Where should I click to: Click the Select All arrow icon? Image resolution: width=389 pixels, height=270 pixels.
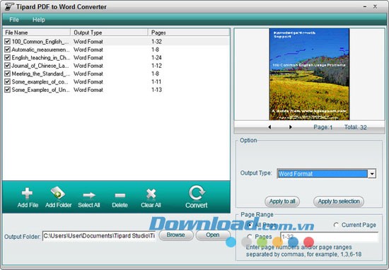[89, 195]
